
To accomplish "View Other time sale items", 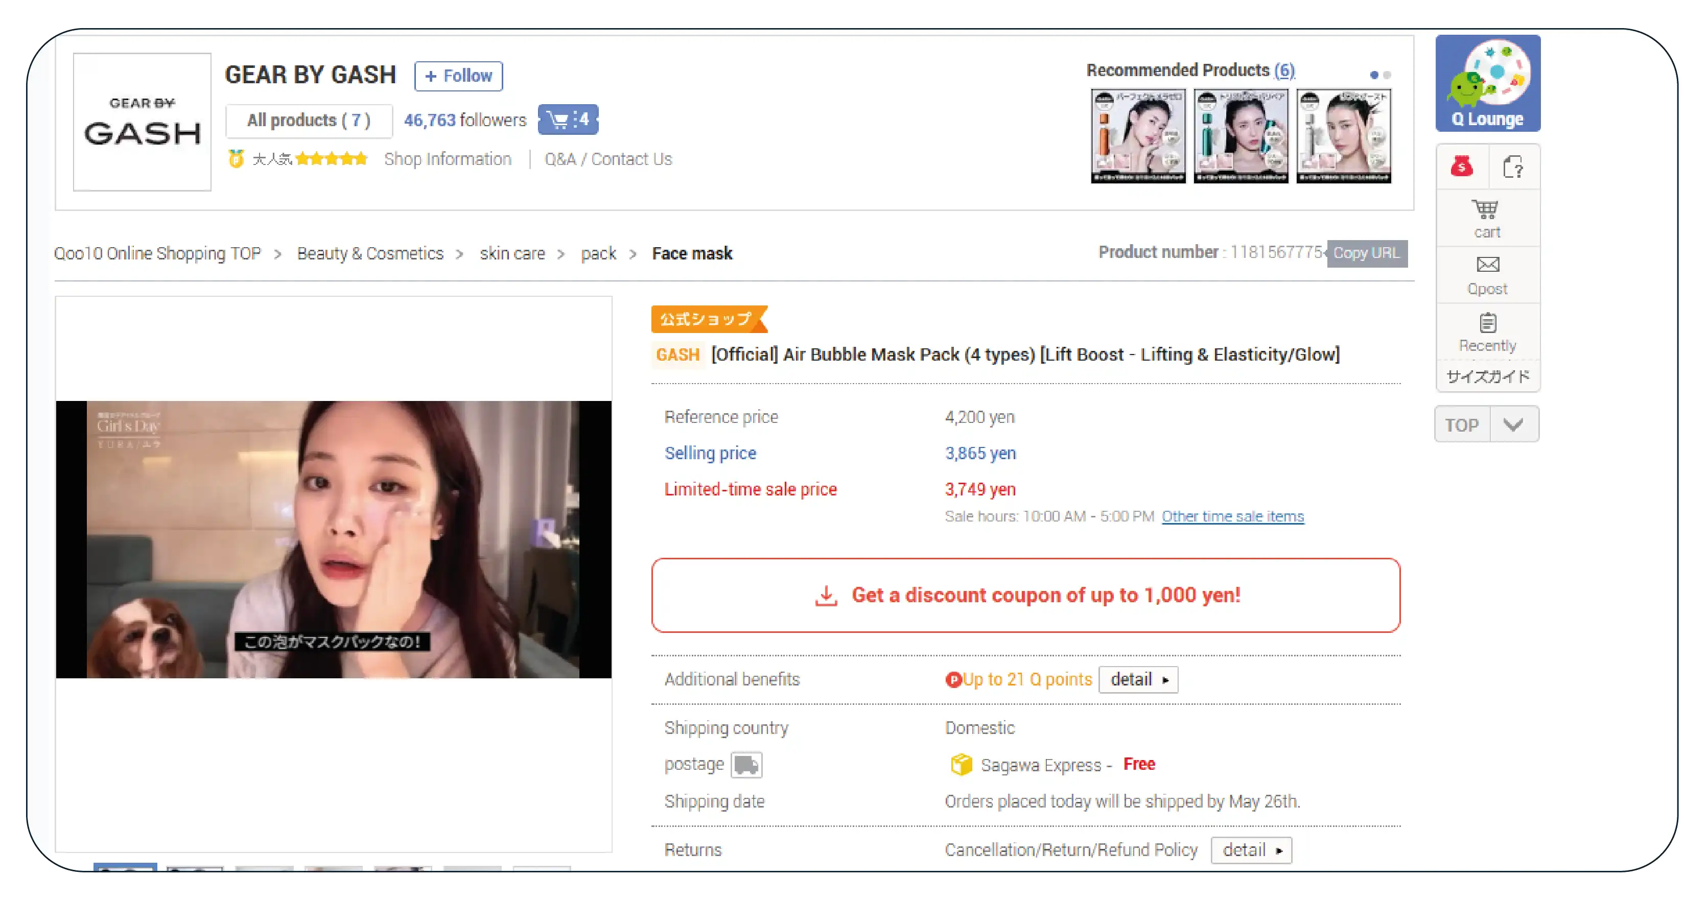I will click(1233, 516).
